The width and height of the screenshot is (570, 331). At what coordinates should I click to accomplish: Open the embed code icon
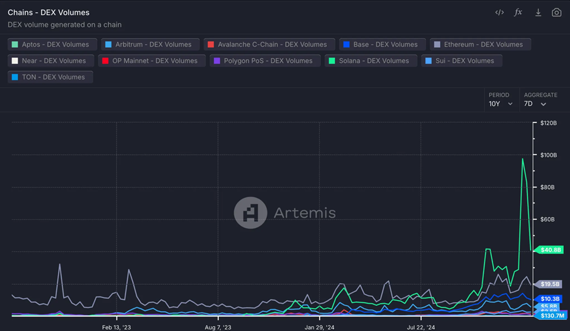500,12
